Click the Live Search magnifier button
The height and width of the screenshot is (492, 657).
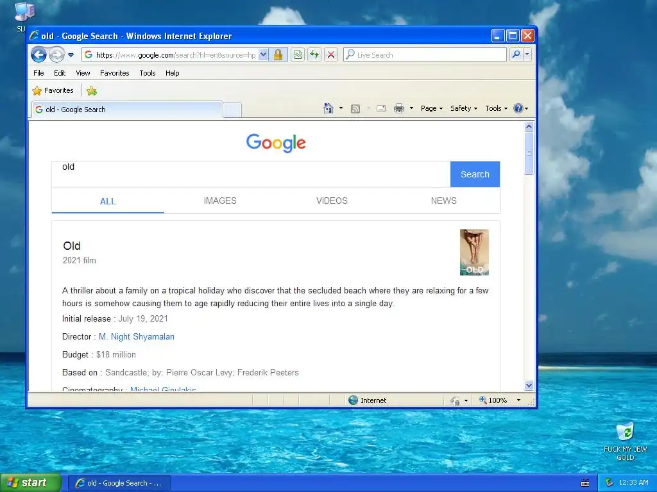[x=516, y=54]
